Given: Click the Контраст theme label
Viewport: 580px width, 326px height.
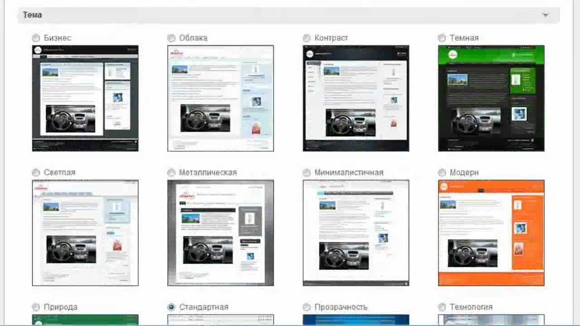Looking at the screenshot, I should tap(331, 38).
